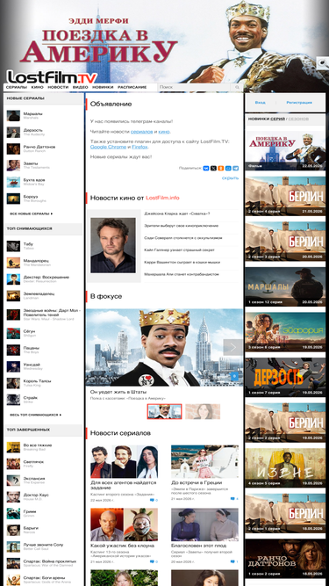This screenshot has width=329, height=586.
Task: Share announcement via VK icon
Action: point(205,168)
